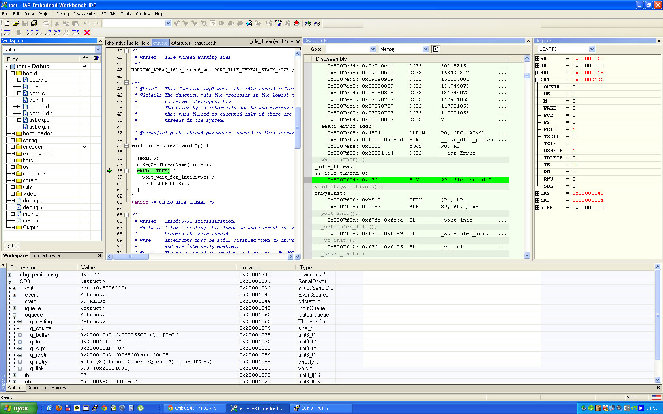Select main.c in the workspace tree

click(x=31, y=214)
